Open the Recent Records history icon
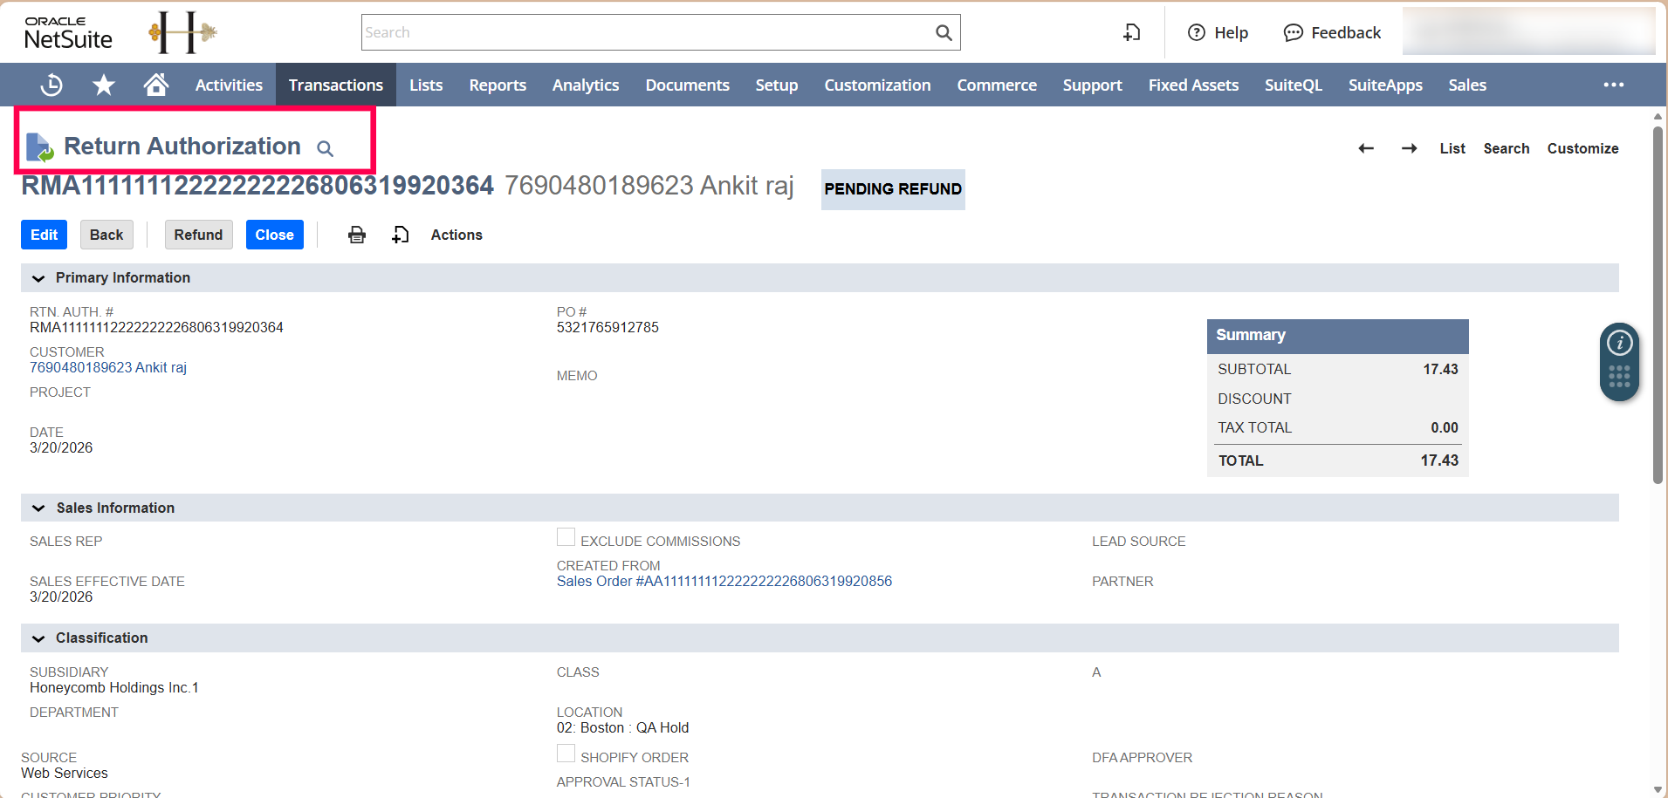1668x798 pixels. click(51, 85)
